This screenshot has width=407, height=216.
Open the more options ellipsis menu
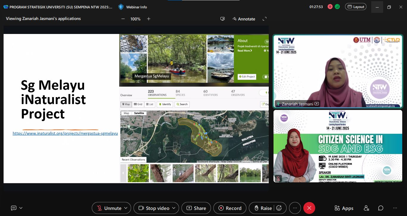click(x=295, y=208)
